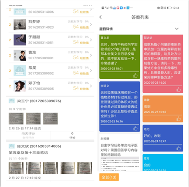The image size is (189, 187).
Task: Go back using the arrow beside 答案列表
Action: pos(100,17)
